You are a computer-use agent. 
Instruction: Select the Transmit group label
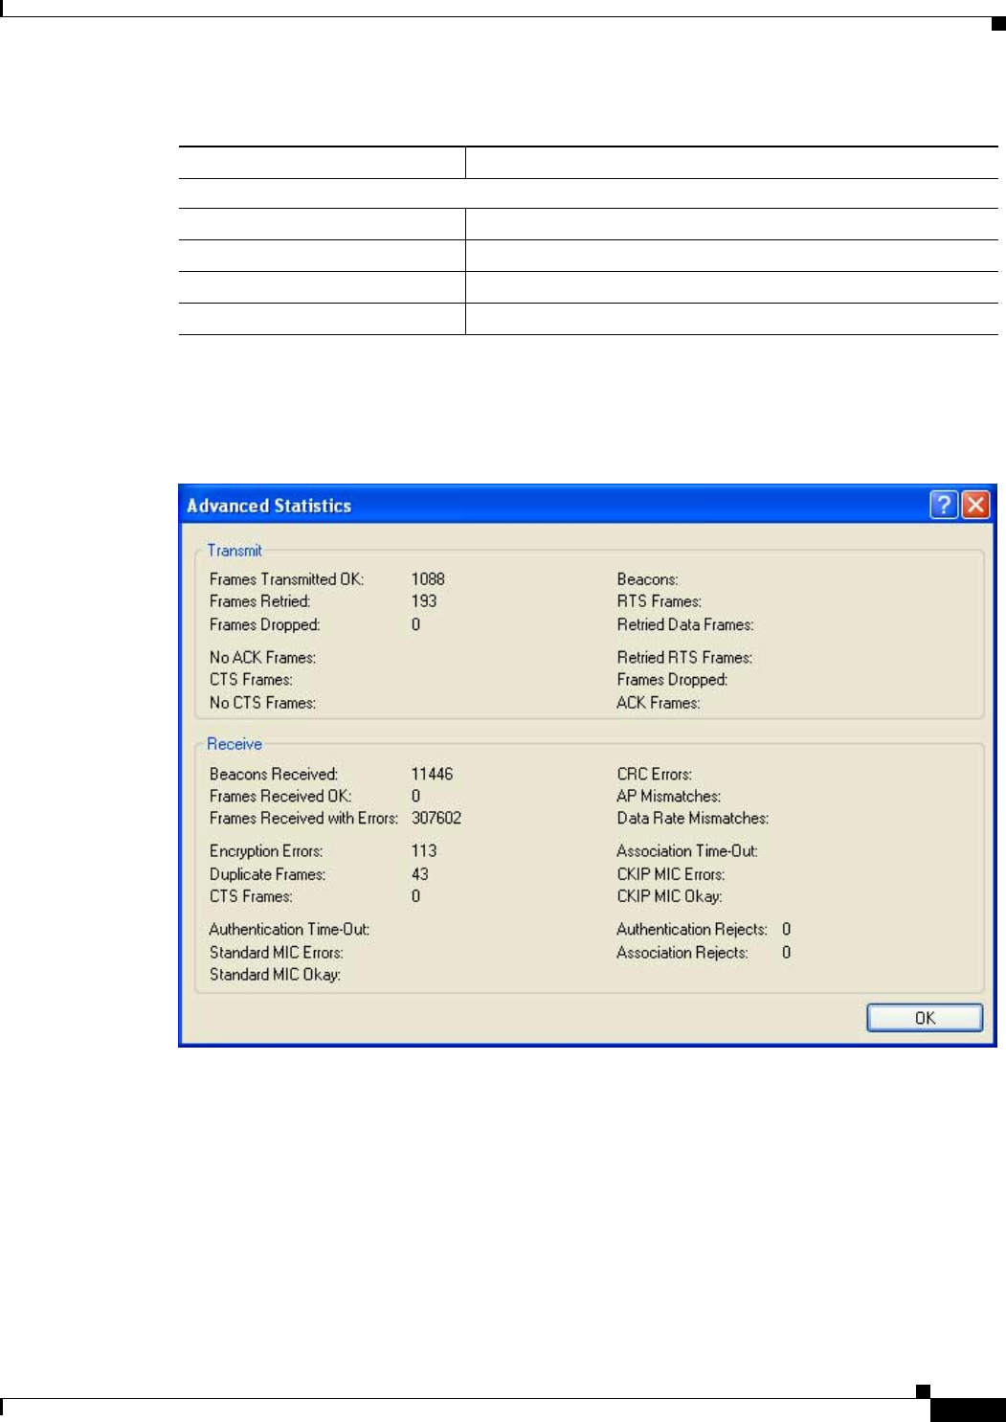pyautogui.click(x=235, y=551)
